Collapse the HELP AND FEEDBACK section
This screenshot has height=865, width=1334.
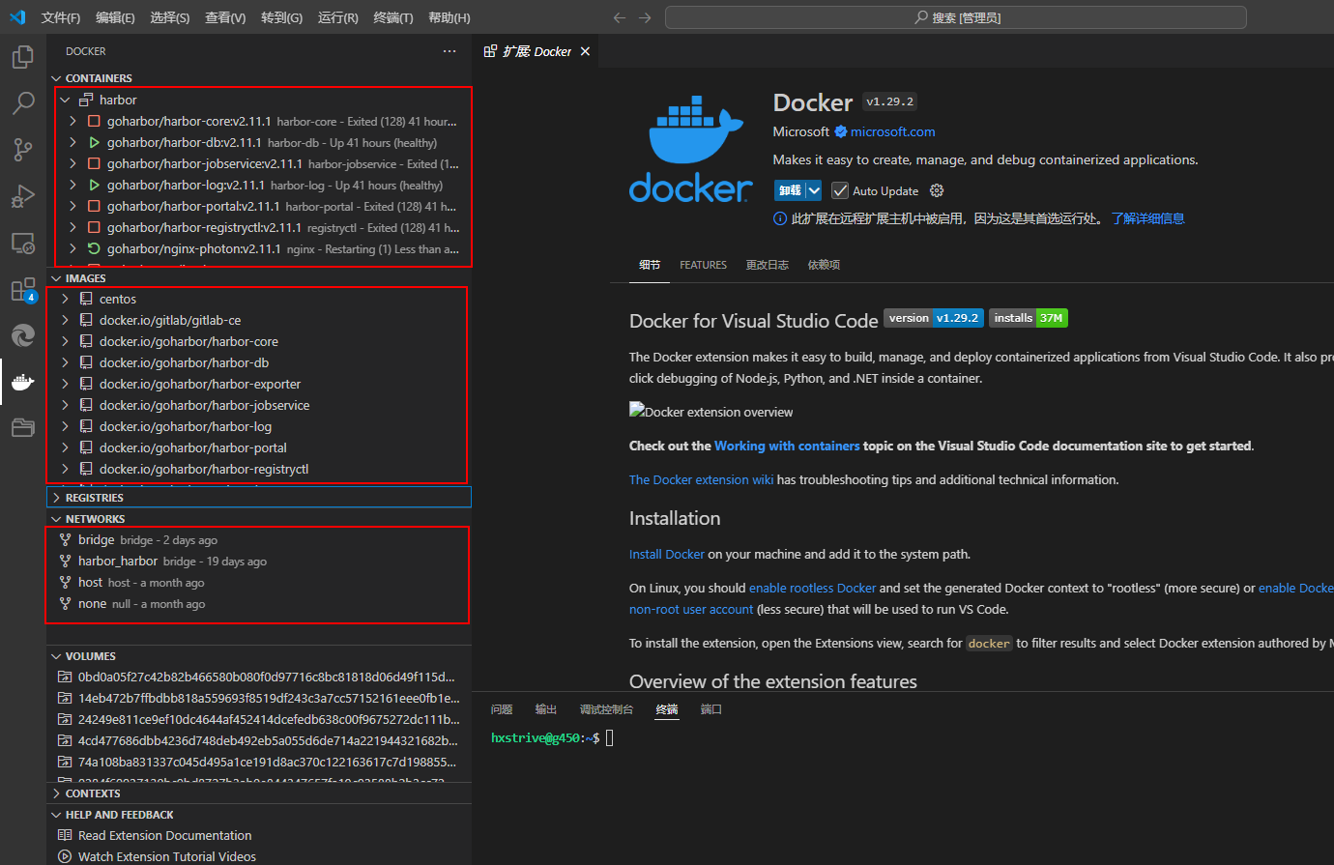click(56, 815)
